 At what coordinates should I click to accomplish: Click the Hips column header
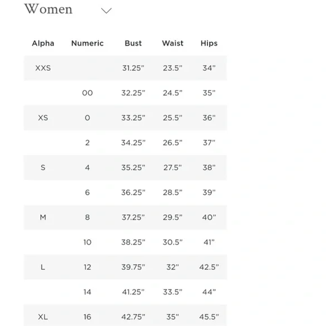point(209,43)
